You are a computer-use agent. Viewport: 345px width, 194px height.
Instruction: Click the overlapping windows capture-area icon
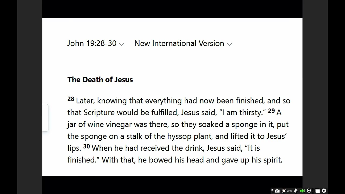pos(317,191)
